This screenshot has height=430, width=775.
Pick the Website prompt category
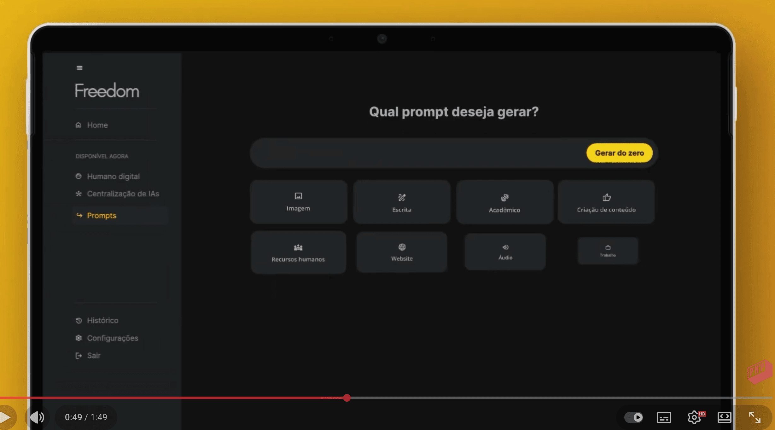(x=402, y=252)
